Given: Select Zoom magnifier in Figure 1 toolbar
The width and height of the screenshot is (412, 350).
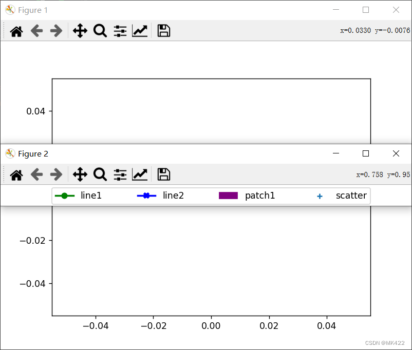Looking at the screenshot, I should [x=100, y=31].
